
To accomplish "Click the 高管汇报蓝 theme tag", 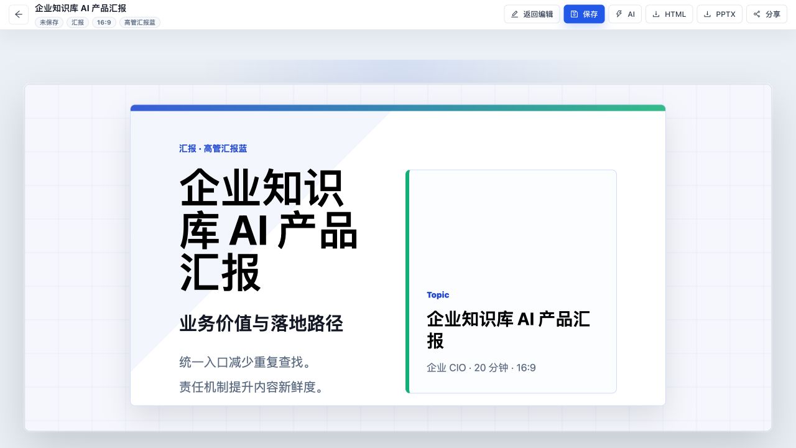I will pos(140,22).
